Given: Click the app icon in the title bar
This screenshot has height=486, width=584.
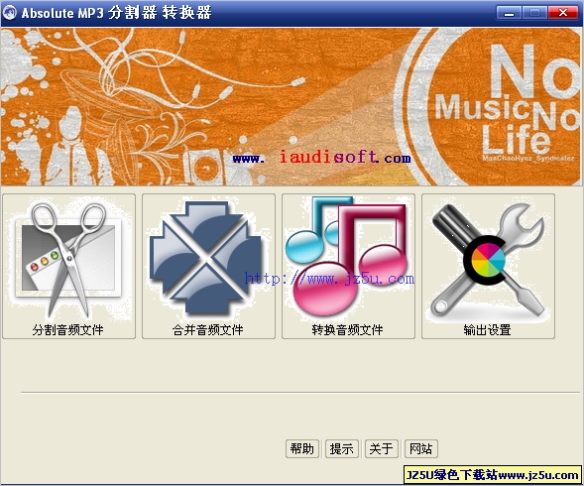Looking at the screenshot, I should (x=10, y=13).
